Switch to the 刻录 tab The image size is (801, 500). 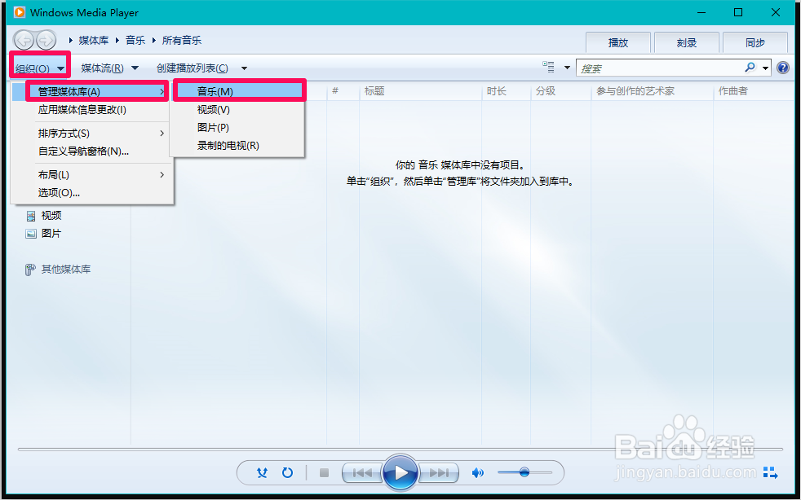click(687, 43)
